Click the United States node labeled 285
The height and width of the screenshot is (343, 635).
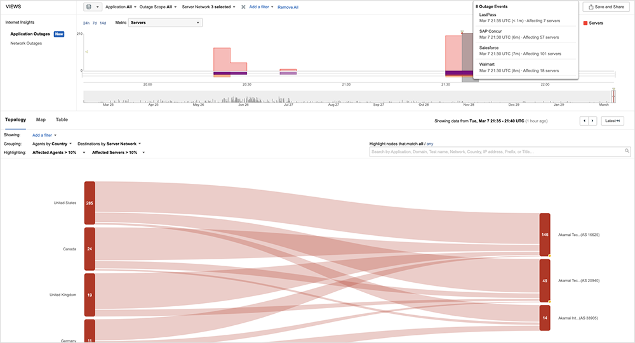pos(90,203)
